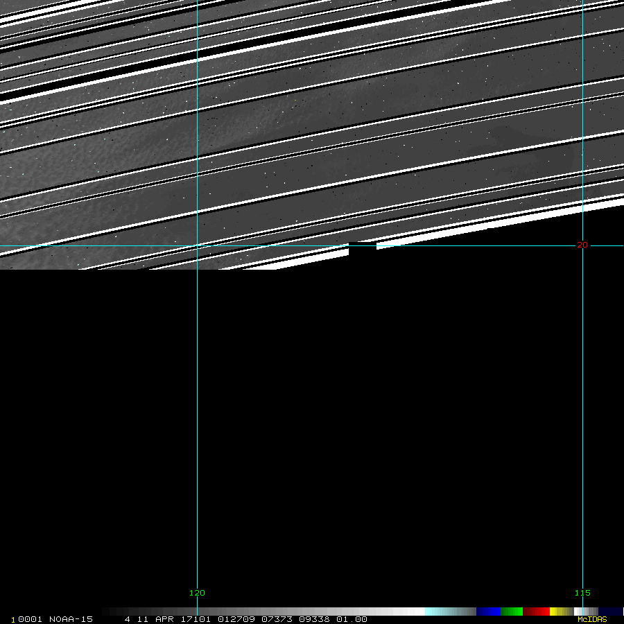
Task: Click the 012709 time value in status line
Action: (232, 619)
